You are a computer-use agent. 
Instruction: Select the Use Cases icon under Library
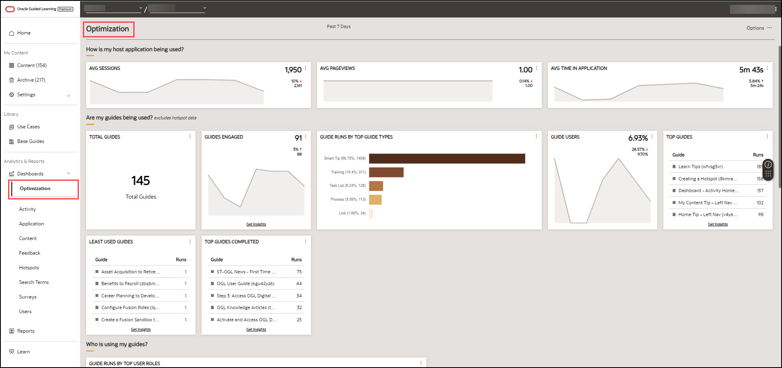click(12, 126)
